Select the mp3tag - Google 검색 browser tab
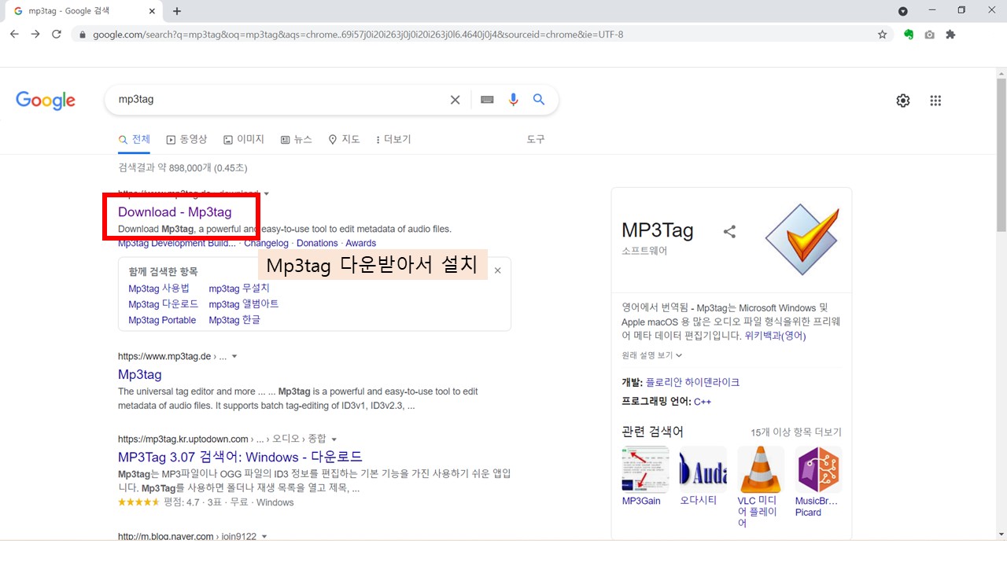1007x566 pixels. click(x=83, y=11)
